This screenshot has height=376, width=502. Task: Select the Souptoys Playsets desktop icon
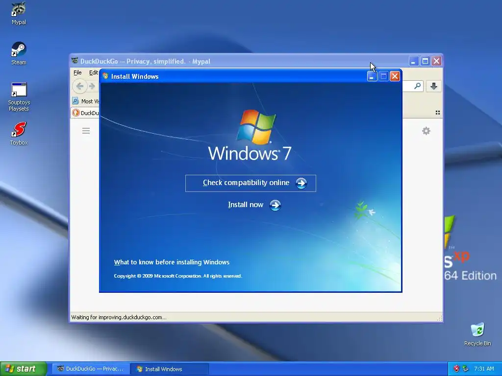[x=19, y=97]
